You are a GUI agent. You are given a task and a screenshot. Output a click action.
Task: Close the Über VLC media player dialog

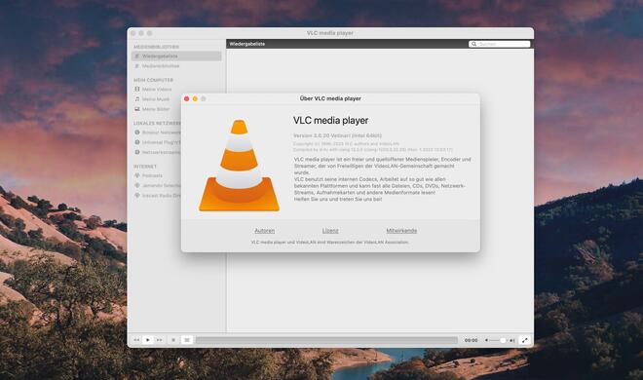[187, 98]
